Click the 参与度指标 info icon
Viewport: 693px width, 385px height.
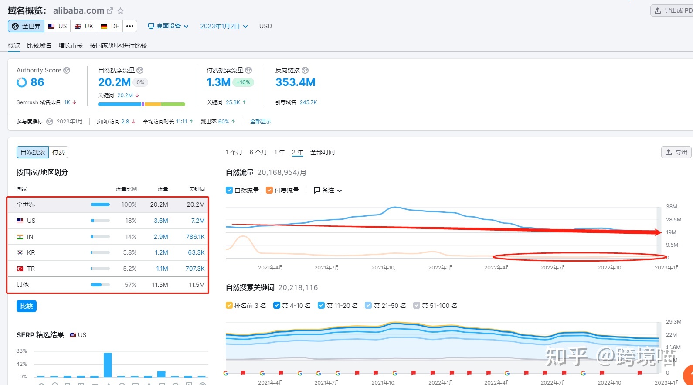click(x=50, y=122)
